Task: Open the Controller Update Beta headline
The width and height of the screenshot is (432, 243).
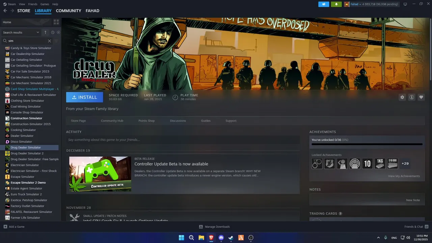Action: (171, 164)
